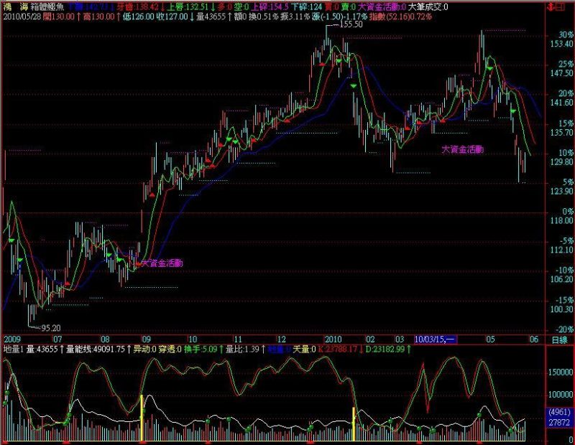Click the 27872 value box on volume axis
Image resolution: width=575 pixels, height=445 pixels.
tap(559, 422)
